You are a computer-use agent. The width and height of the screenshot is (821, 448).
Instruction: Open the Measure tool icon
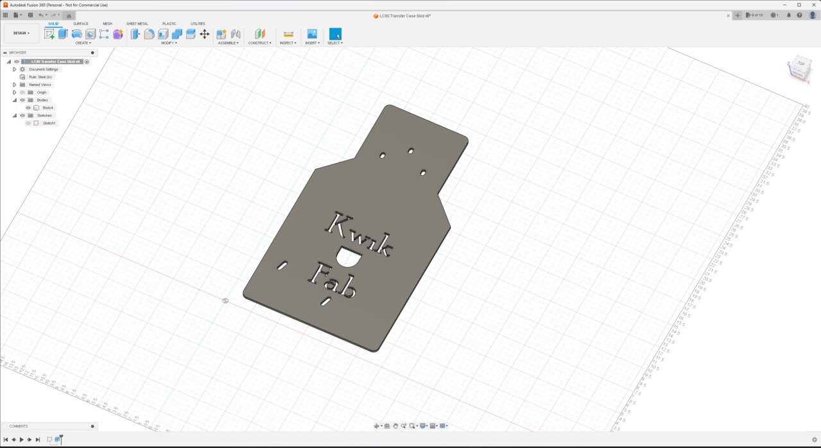click(288, 34)
